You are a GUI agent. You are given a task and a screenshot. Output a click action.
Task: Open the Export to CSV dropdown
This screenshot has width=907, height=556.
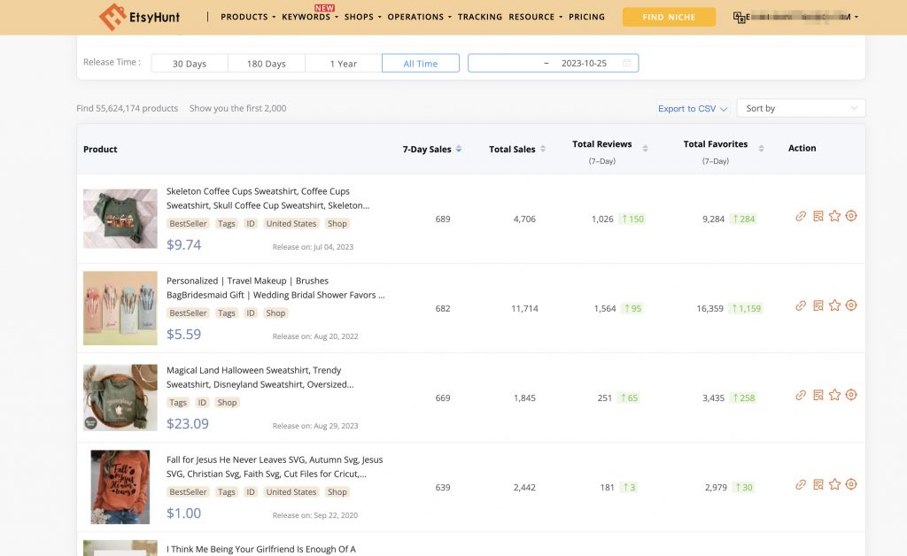(692, 107)
